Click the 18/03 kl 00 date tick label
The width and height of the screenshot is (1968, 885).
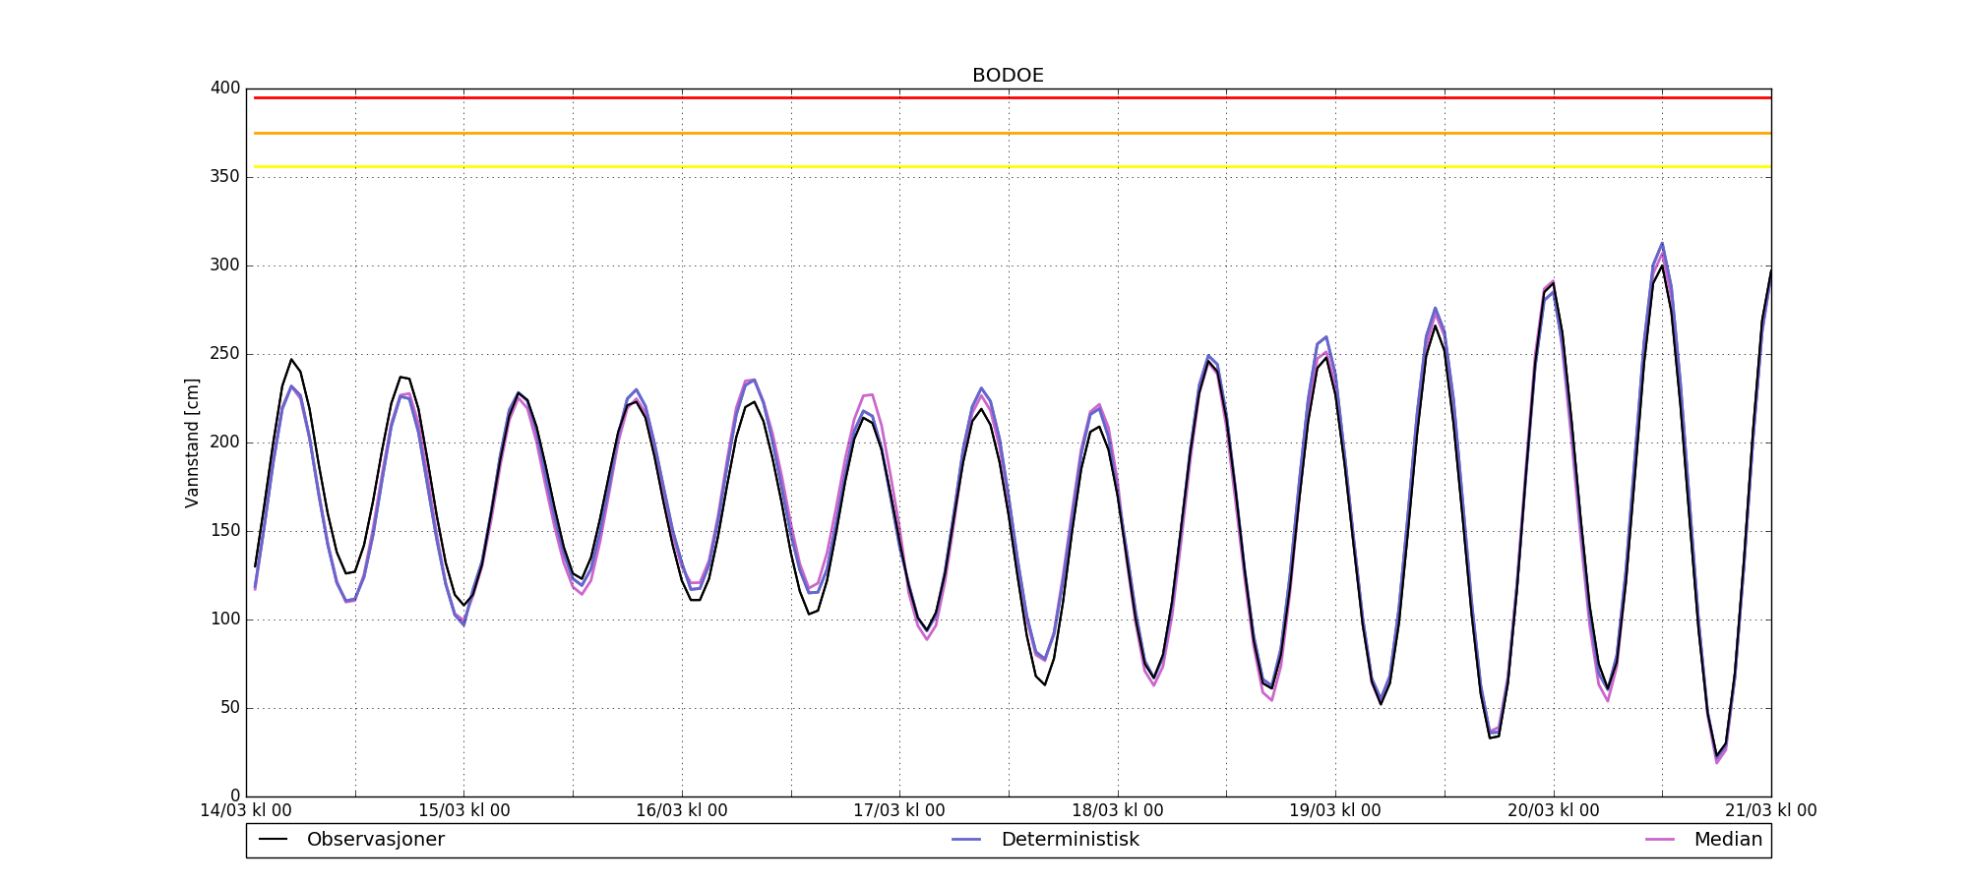[1118, 811]
